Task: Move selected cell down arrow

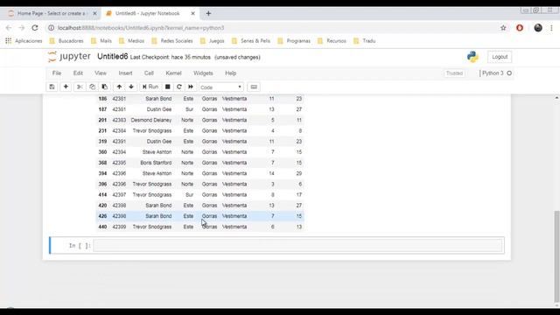Action: [x=131, y=87]
